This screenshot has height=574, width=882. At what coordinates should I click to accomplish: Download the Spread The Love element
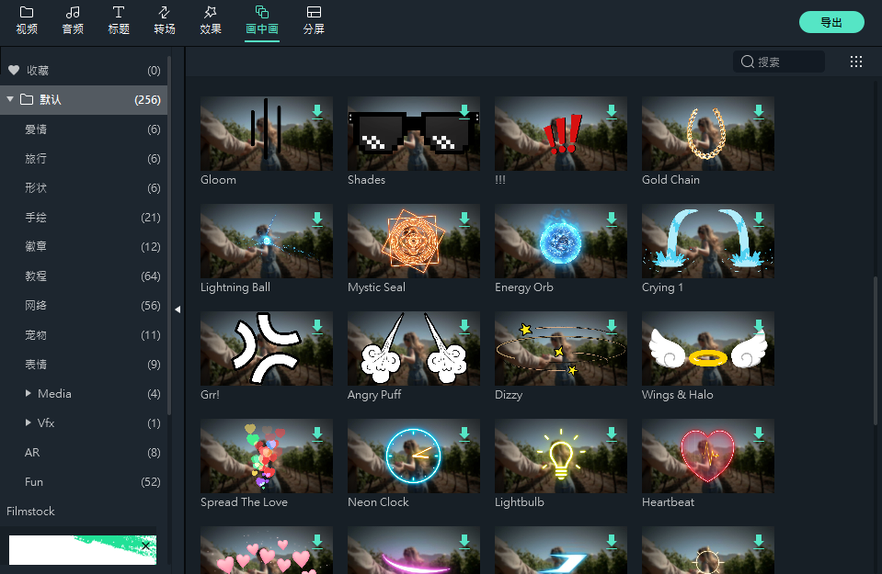tap(317, 434)
